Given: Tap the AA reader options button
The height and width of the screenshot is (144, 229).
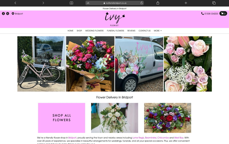Looking at the screenshot, I should coord(88,3).
